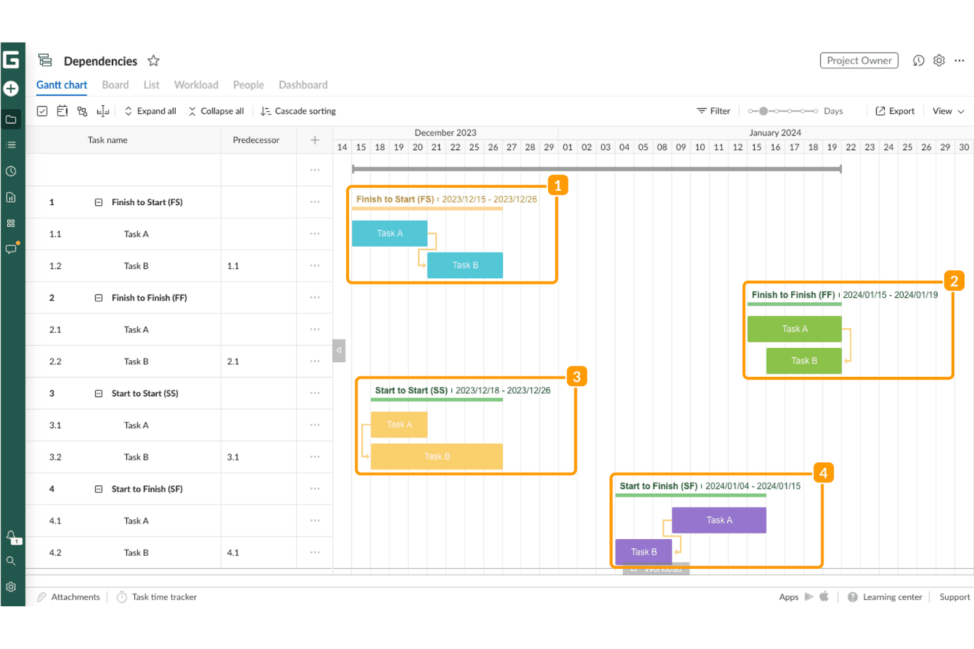Click Collapse all button
Image resolution: width=974 pixels, height=649 pixels.
pyautogui.click(x=216, y=111)
